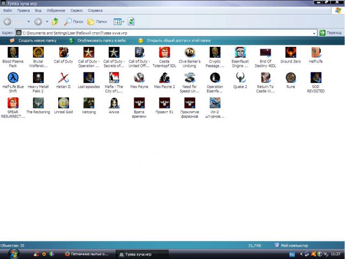Image resolution: width=345 pixels, height=259 pixels.
Task: Open the Вид menu
Action: [x=38, y=10]
